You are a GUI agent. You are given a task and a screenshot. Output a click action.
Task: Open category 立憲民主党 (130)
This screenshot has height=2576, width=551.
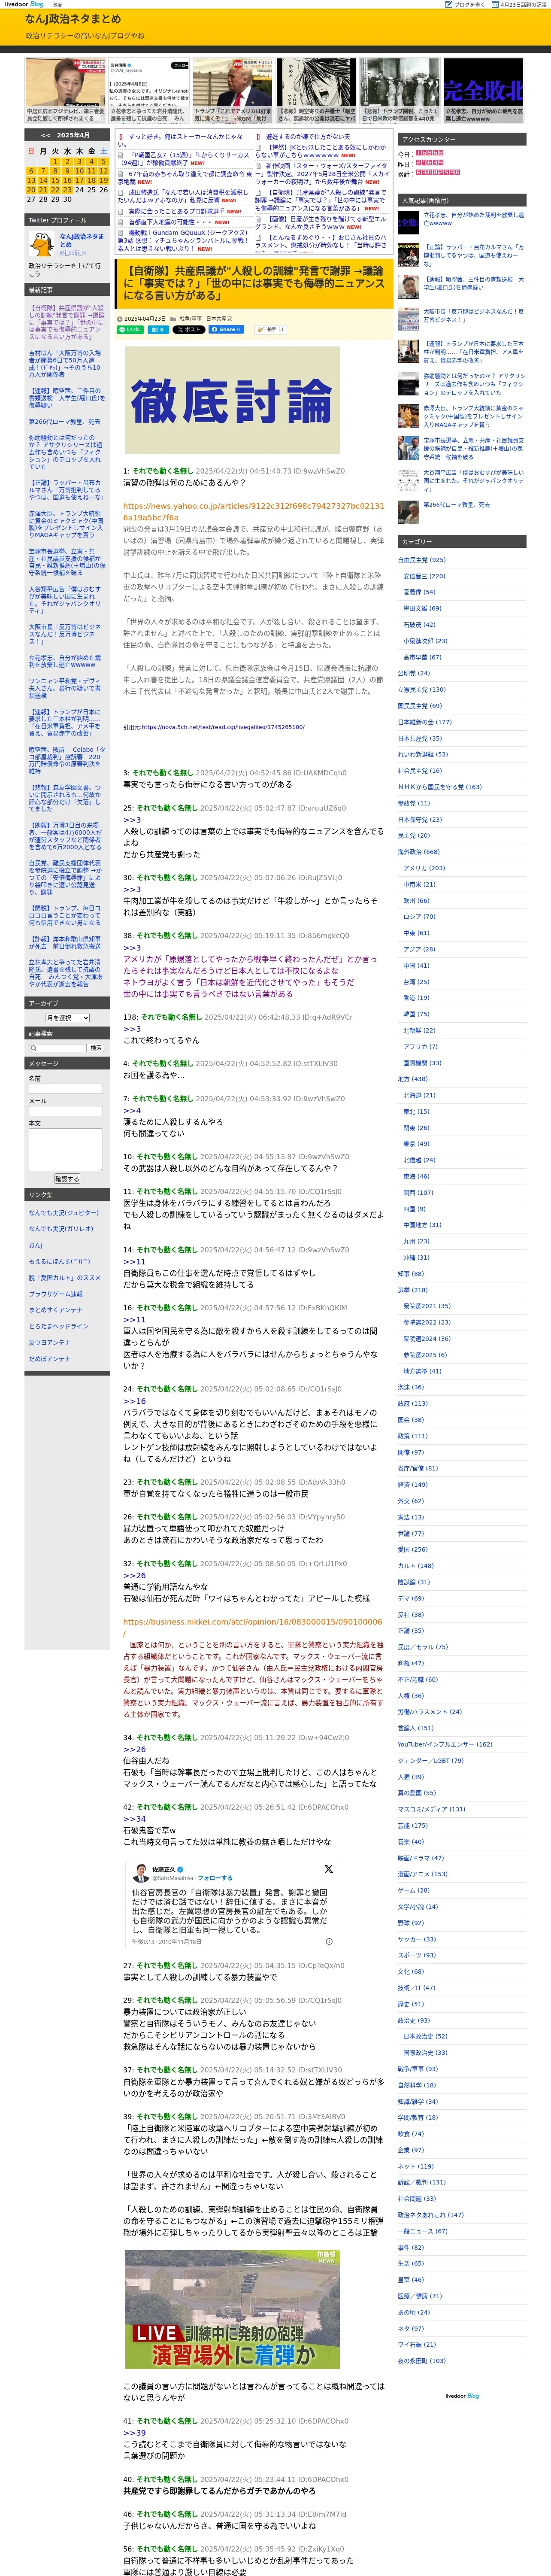coord(422,690)
